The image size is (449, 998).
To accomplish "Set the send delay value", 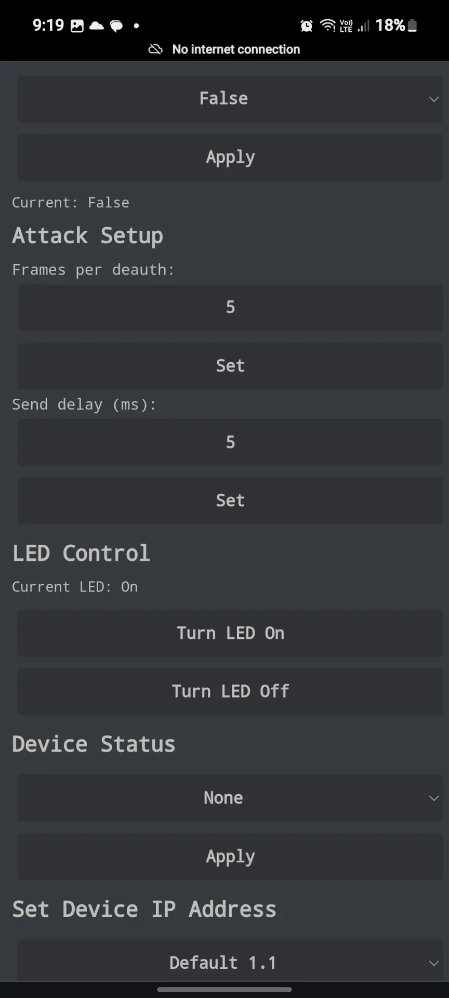I will coord(230,501).
